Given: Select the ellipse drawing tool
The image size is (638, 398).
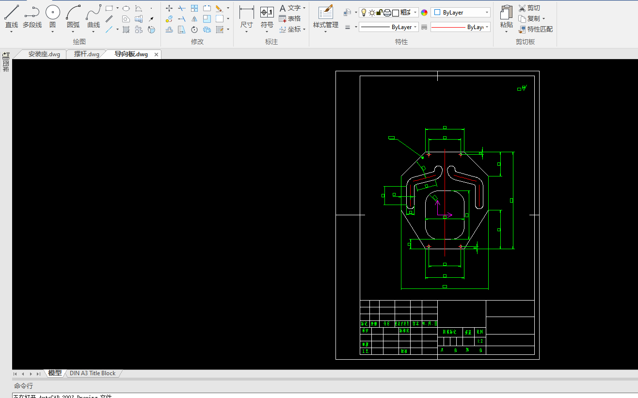Looking at the screenshot, I should click(x=126, y=8).
